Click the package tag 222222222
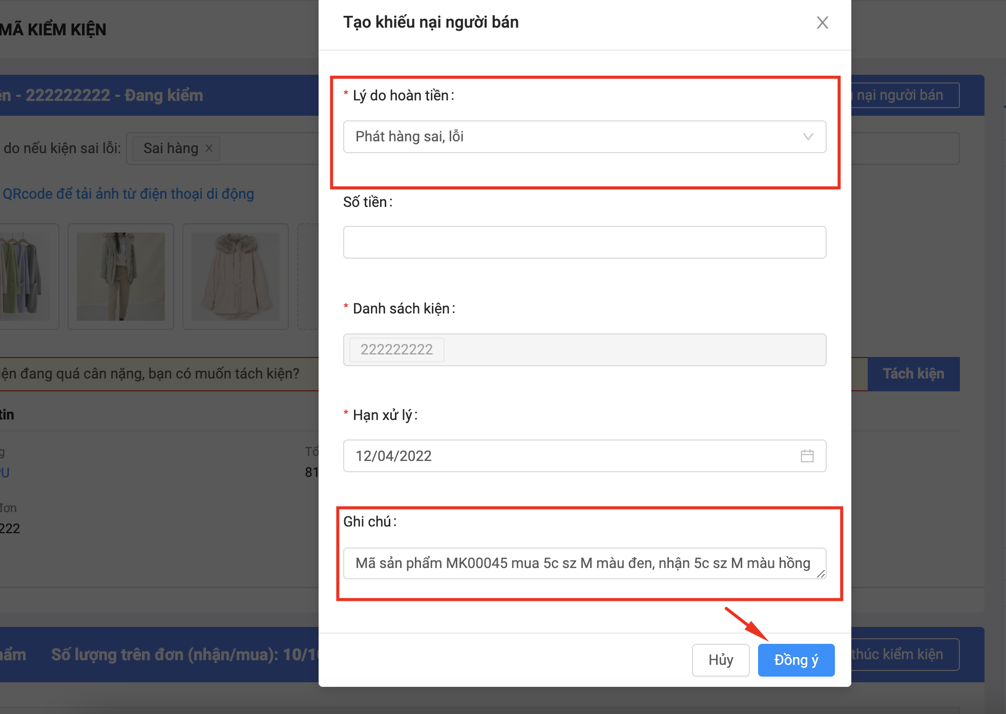The width and height of the screenshot is (1006, 714). click(x=396, y=350)
